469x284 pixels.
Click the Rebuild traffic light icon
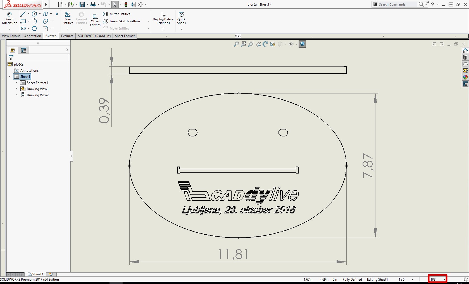pos(126,4)
